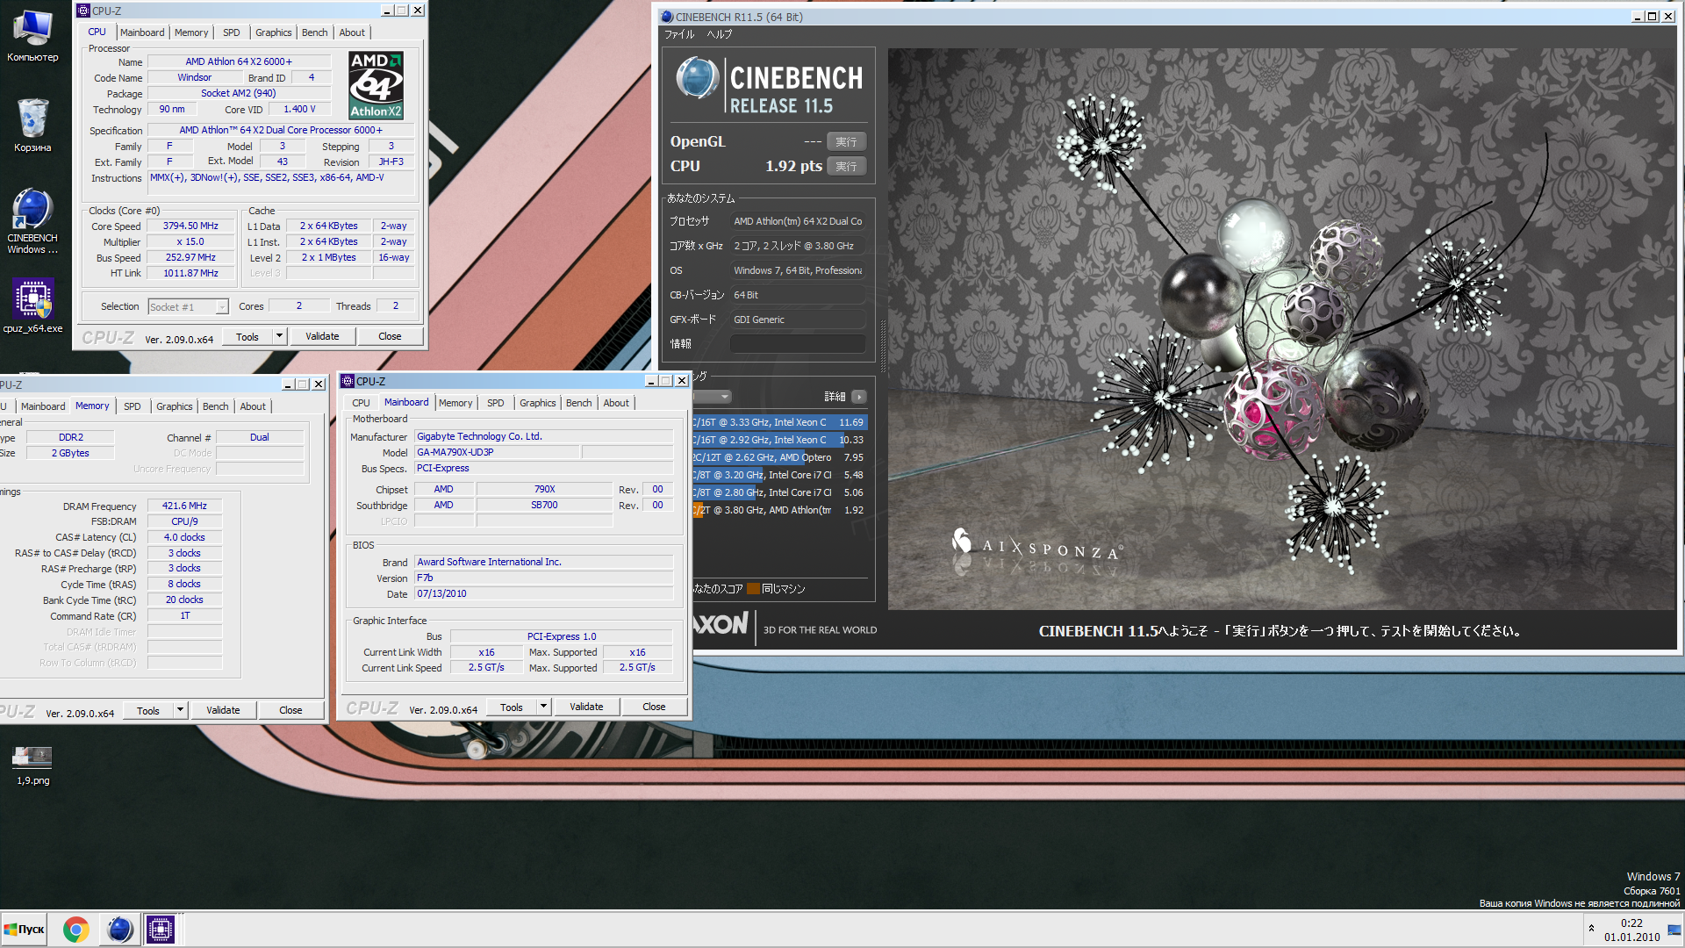
Task: Select Bench tab in Mainboard CPU-Z window
Action: [578, 403]
